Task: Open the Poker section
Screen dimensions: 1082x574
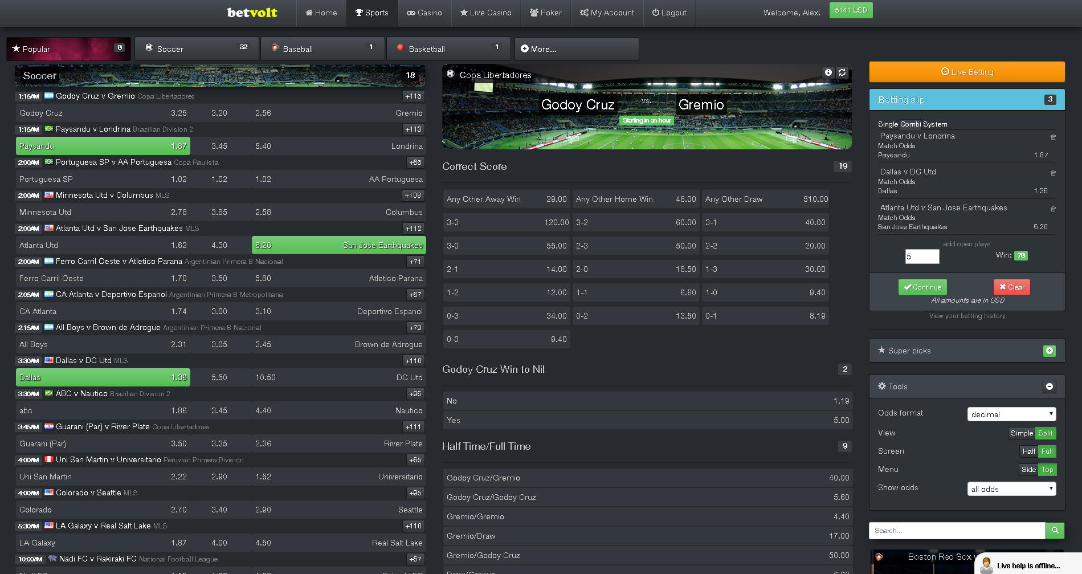Action: 545,13
